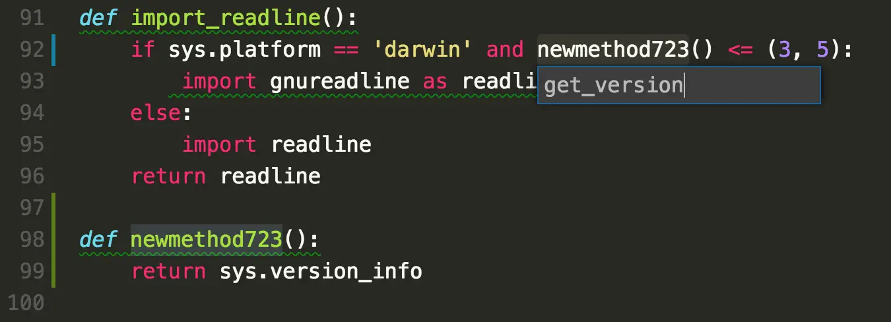Click newmethod723 in the def on line 98
The height and width of the screenshot is (322, 891).
point(207,240)
